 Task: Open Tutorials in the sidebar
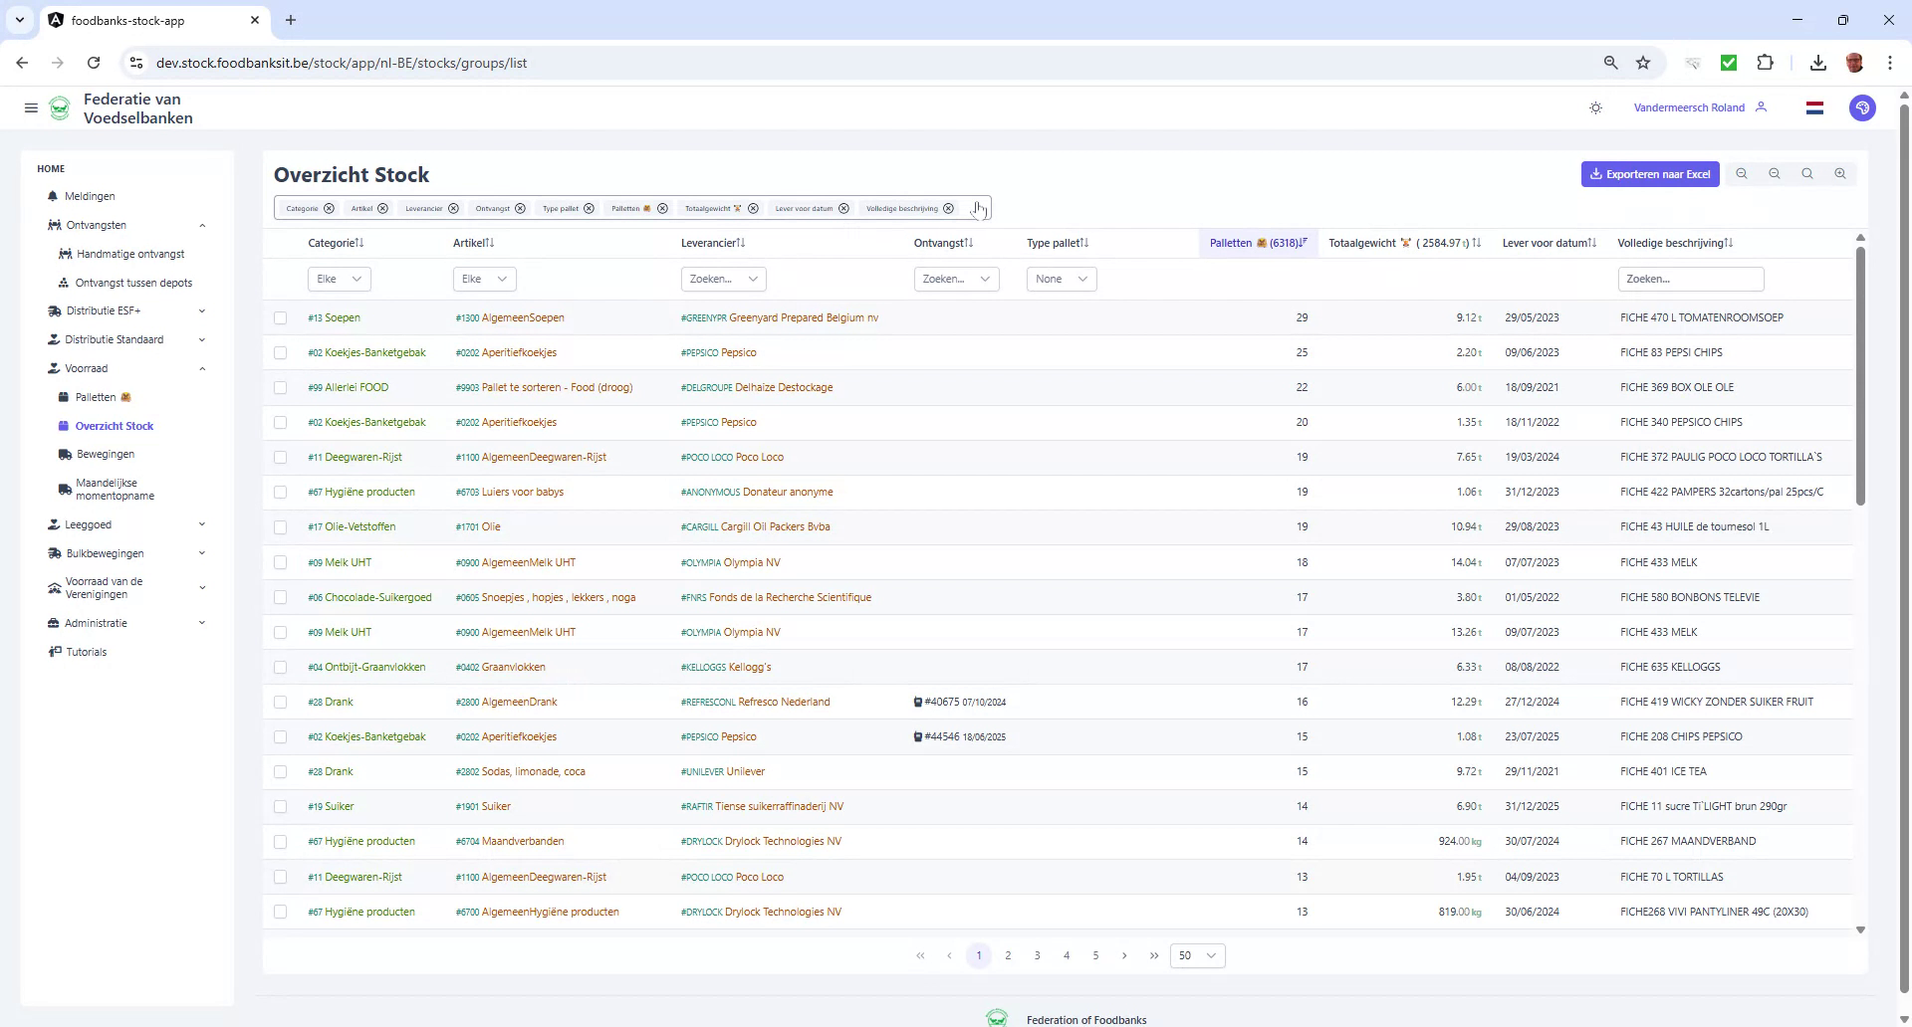tap(85, 652)
